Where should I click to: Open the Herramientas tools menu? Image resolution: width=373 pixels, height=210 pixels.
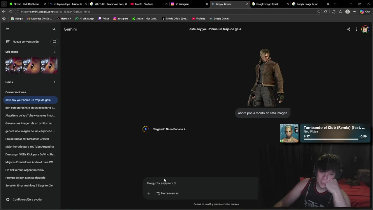coord(168,193)
